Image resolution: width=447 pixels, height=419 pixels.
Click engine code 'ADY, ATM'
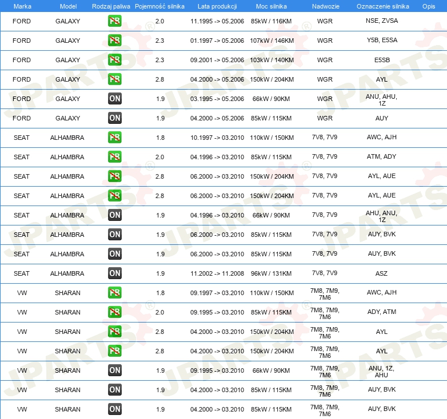pyautogui.click(x=382, y=312)
